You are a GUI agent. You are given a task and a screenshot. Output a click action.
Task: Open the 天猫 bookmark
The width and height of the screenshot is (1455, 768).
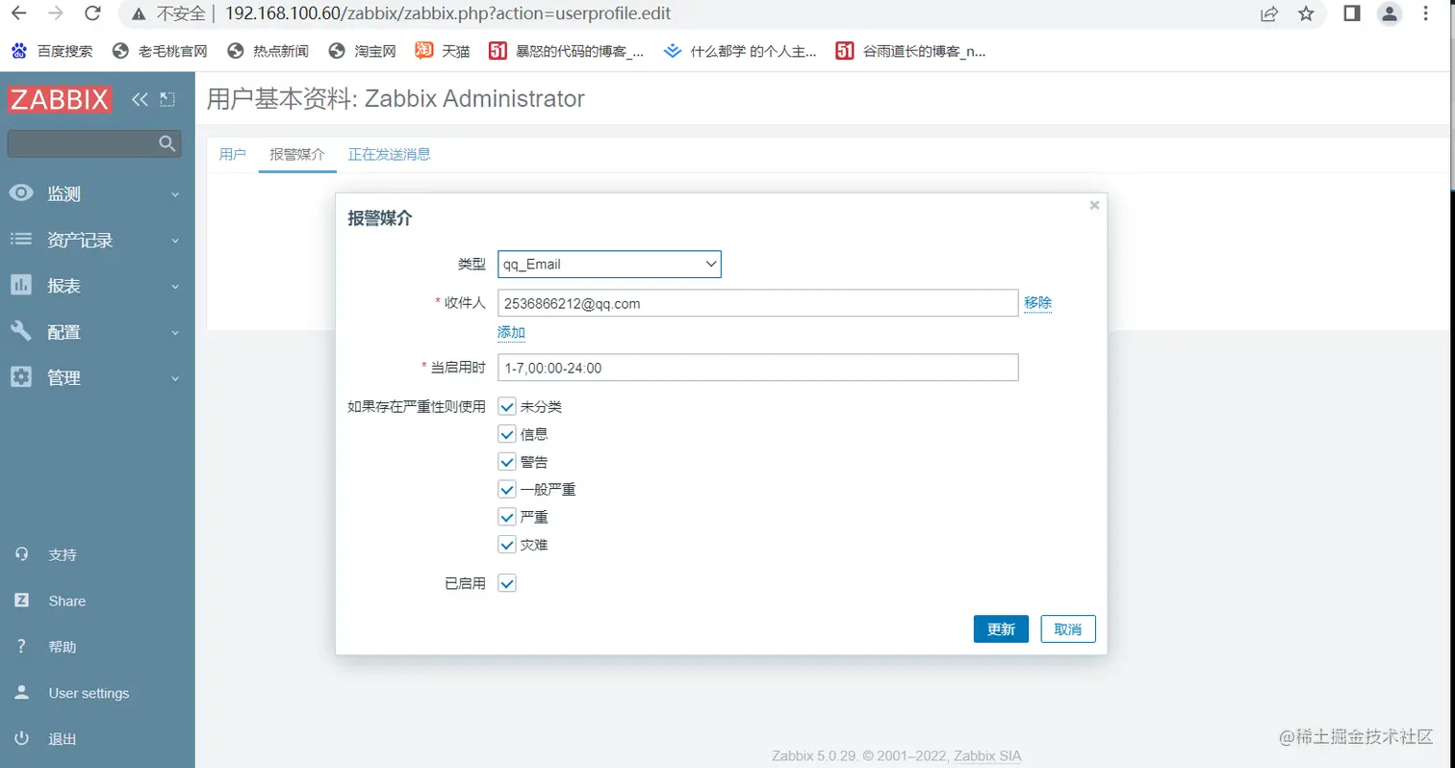tap(443, 51)
